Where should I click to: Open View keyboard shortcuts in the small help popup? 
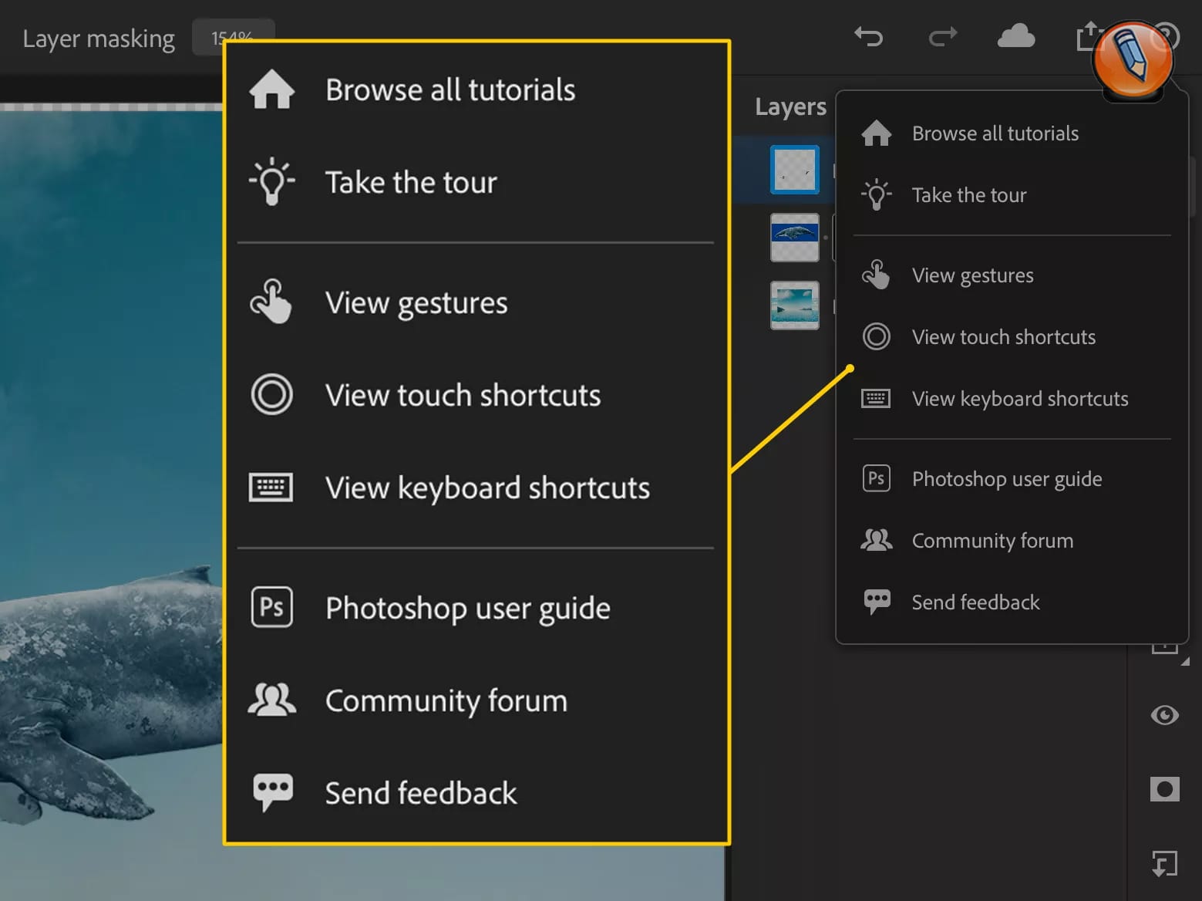tap(1012, 399)
